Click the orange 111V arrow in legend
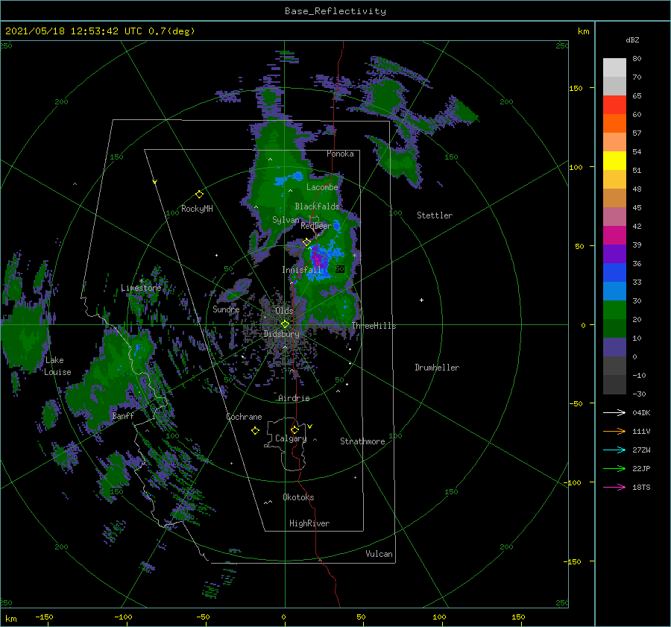The height and width of the screenshot is (627, 671). point(614,432)
